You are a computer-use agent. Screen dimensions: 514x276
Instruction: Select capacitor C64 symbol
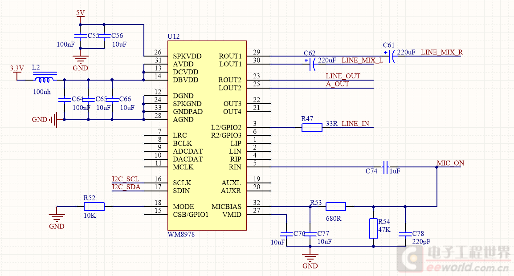65,99
